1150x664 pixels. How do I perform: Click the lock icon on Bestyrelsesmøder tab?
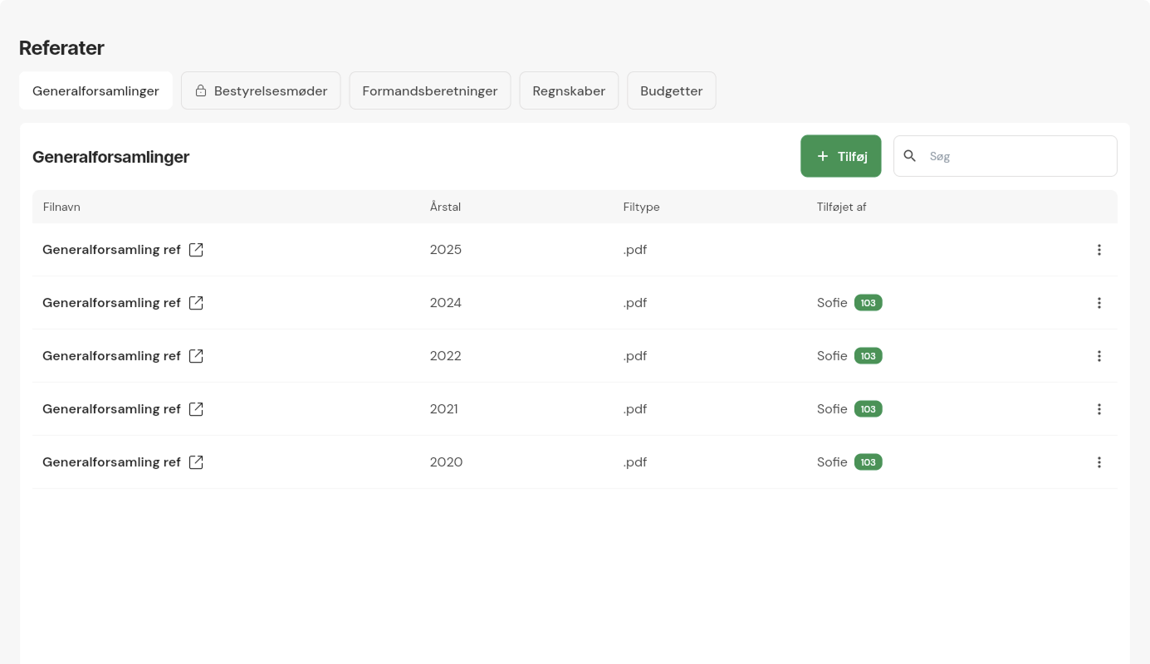(x=200, y=91)
